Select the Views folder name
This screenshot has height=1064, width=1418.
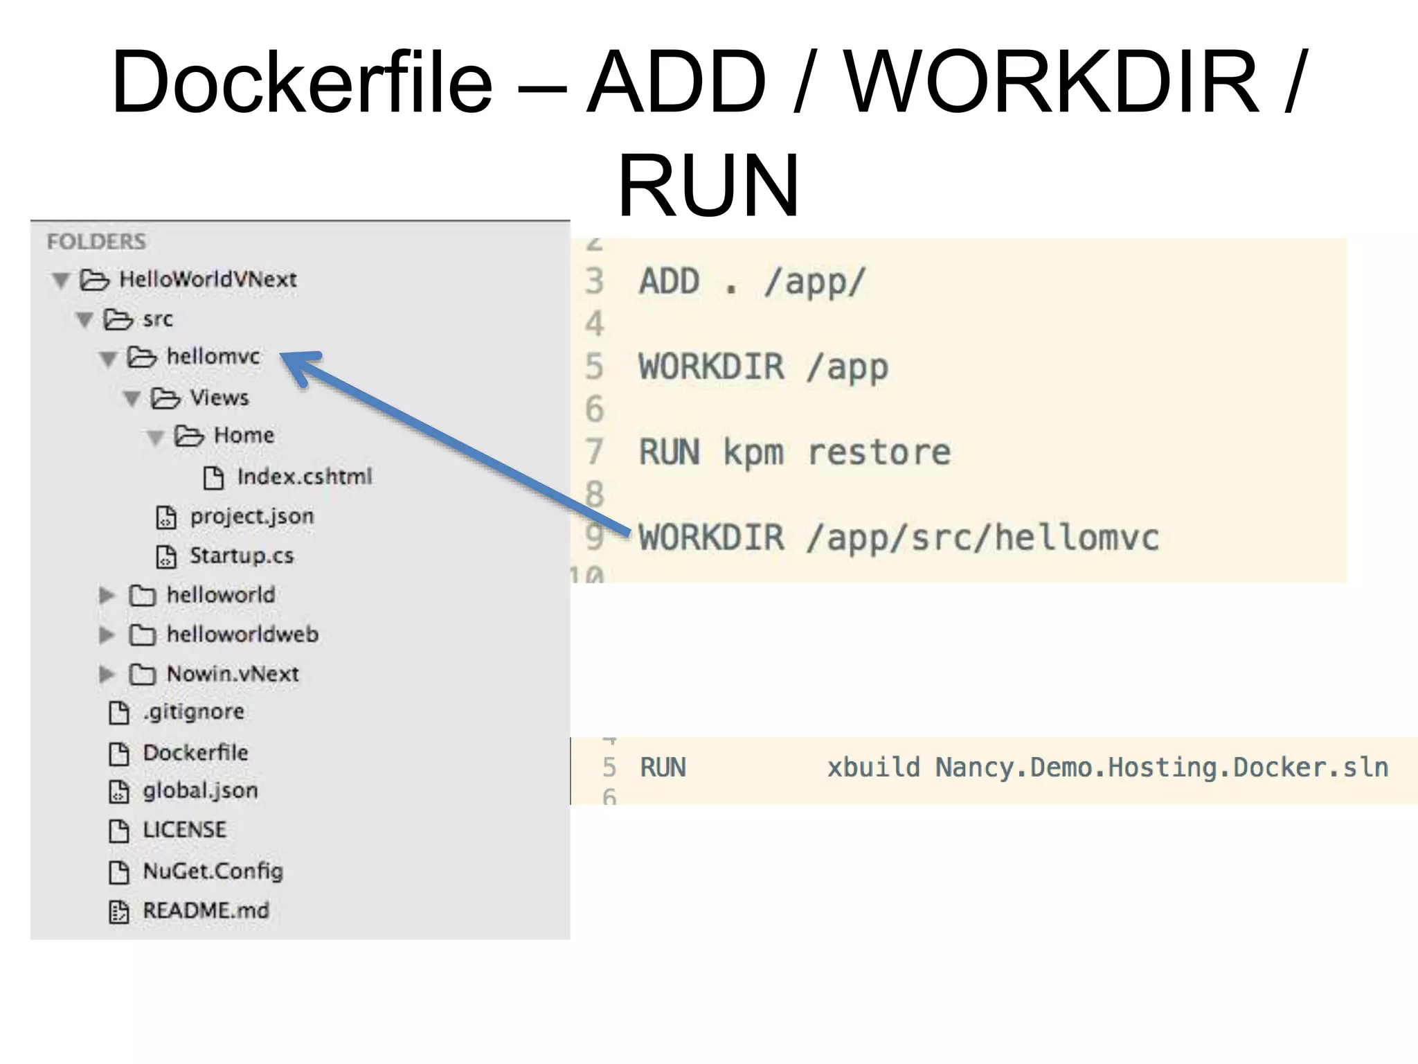point(219,398)
